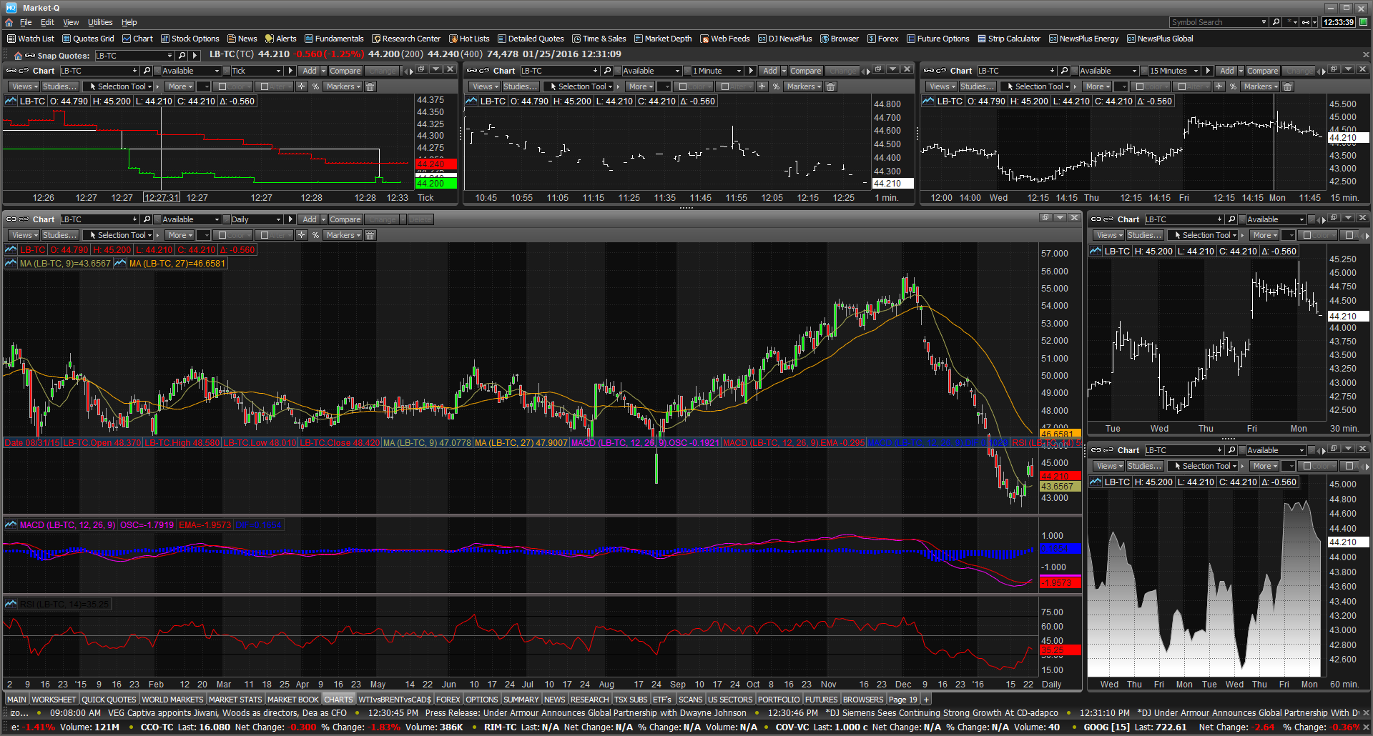This screenshot has height=736, width=1373.
Task: Toggle the percent scale on the daily chart
Action: (x=315, y=235)
